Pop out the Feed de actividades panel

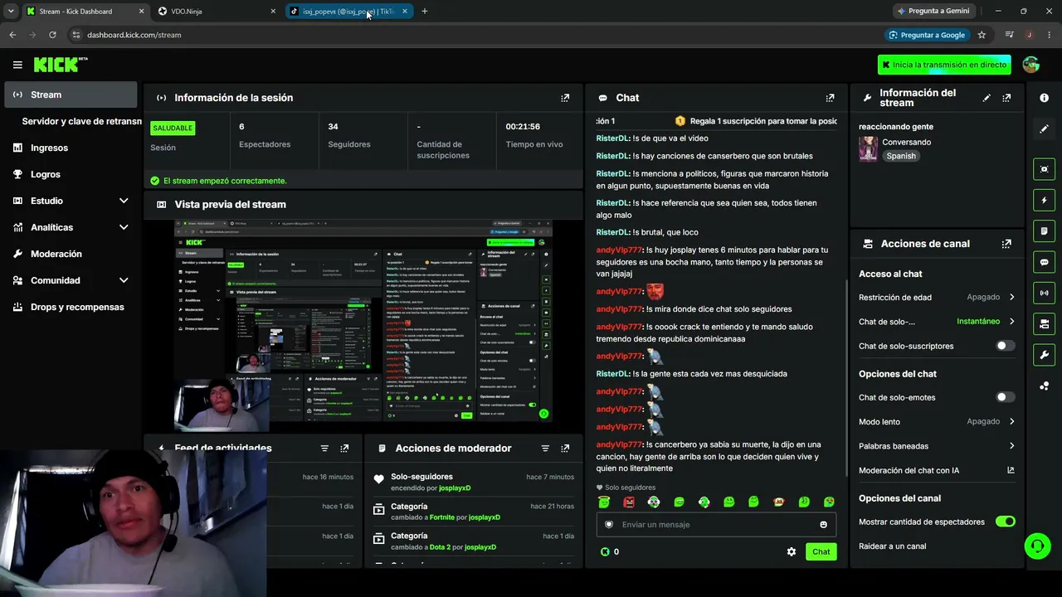(x=344, y=449)
